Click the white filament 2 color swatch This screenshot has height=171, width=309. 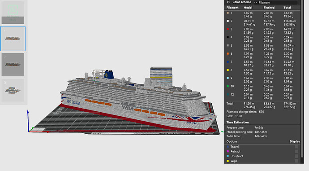228,21
